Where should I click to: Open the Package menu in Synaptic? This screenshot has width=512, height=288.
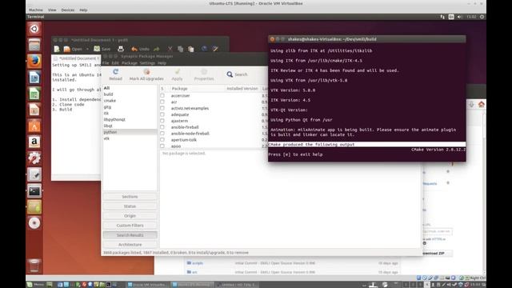130,63
